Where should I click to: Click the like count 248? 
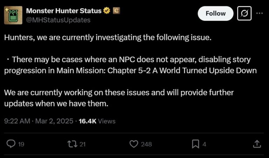(146, 144)
